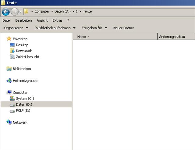Viewport: 195px width, 150px height.
Task: Sort by the Name column header
Action: [82, 37]
